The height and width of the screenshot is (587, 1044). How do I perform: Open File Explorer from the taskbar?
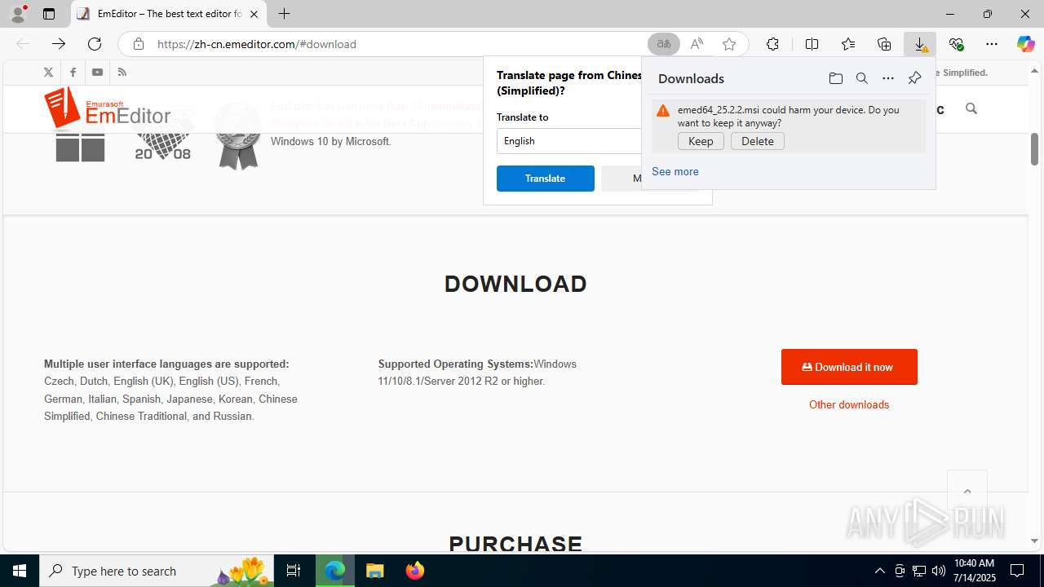[x=374, y=571]
